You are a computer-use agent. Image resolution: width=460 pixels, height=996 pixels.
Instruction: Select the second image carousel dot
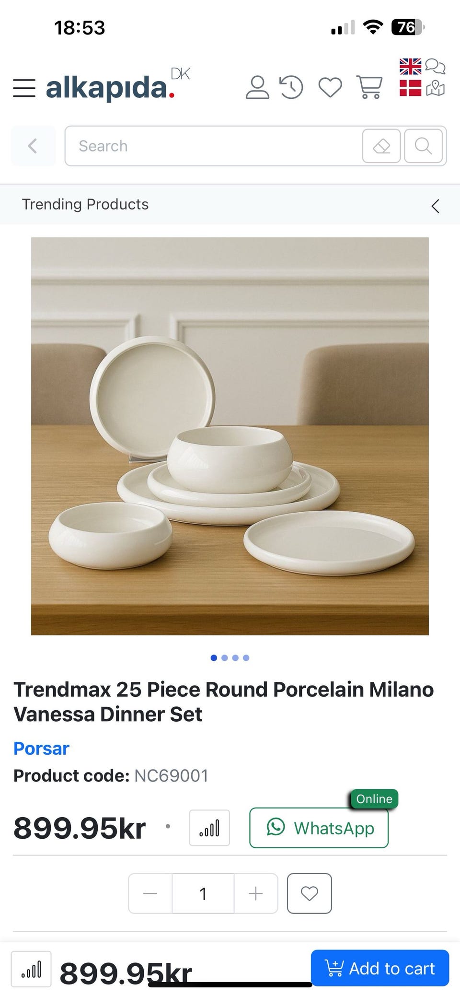(225, 658)
